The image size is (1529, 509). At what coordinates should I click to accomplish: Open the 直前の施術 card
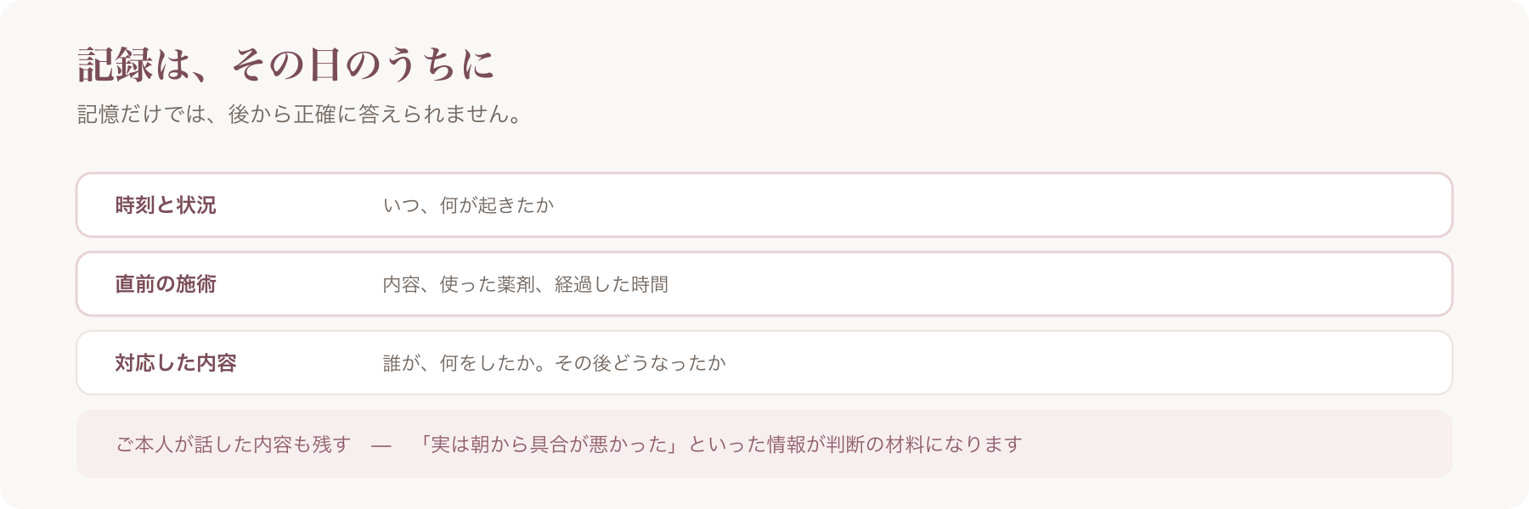764,284
